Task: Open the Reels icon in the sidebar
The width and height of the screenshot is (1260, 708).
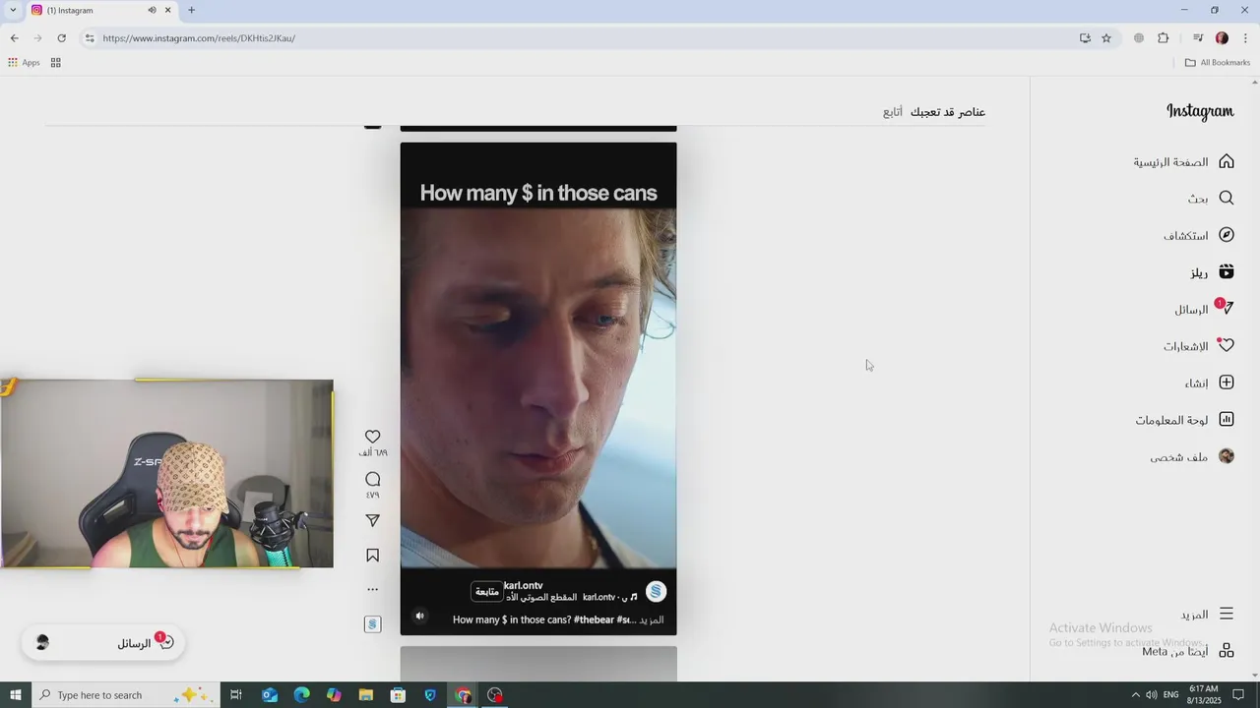Action: 1227,272
